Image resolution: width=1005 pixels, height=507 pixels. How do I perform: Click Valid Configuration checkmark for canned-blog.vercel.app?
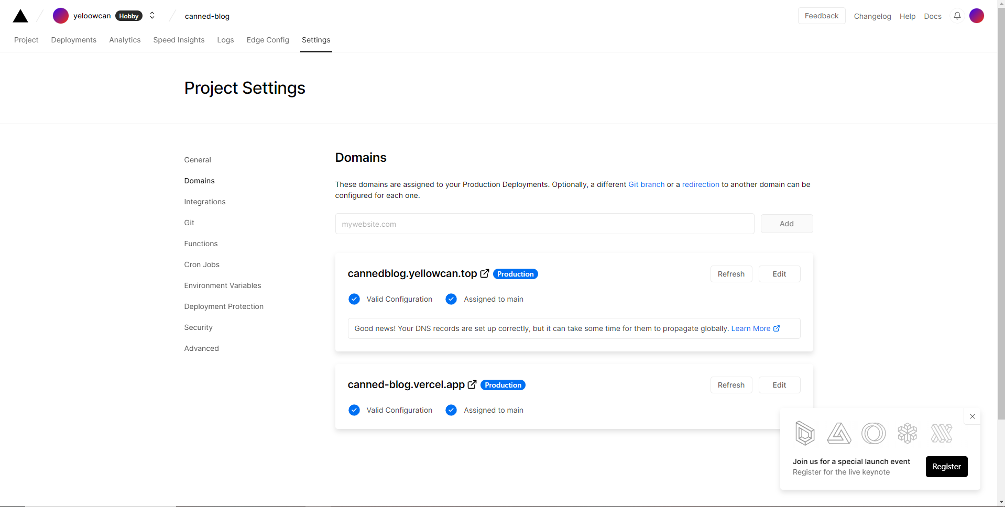[x=354, y=410]
